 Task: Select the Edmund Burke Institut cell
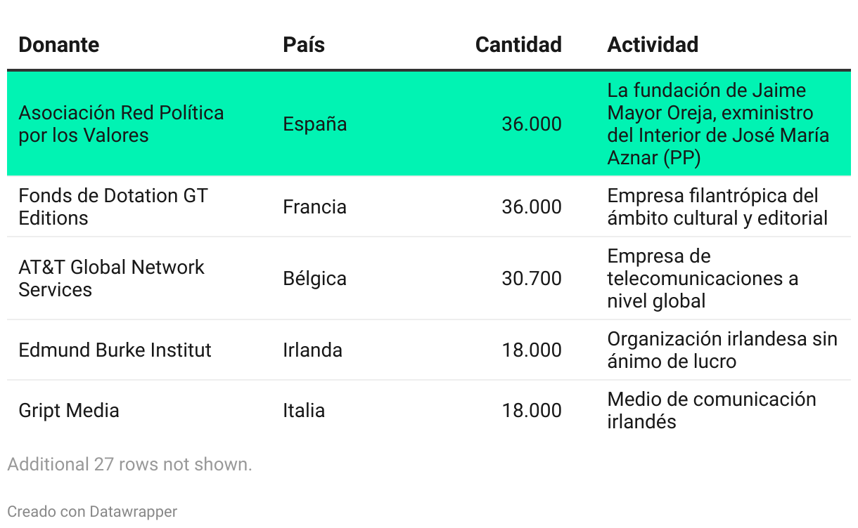click(115, 350)
